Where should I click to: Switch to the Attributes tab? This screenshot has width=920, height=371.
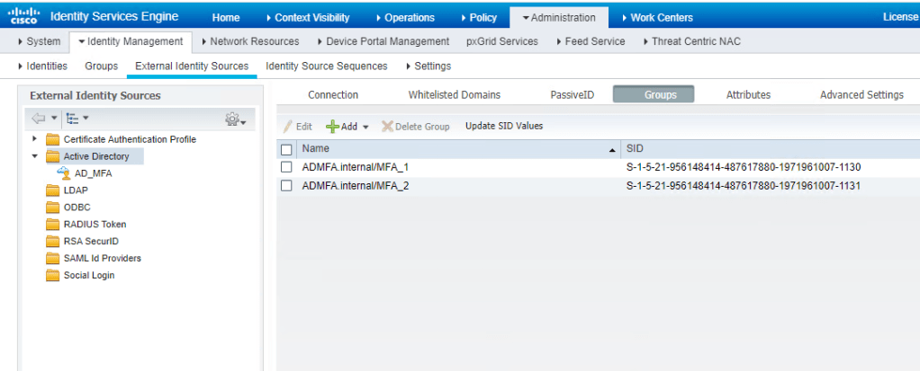(748, 95)
